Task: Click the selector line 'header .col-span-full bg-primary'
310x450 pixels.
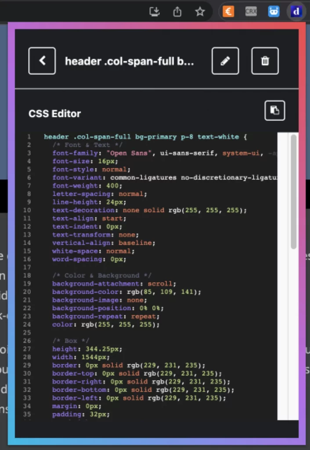Action: point(145,137)
